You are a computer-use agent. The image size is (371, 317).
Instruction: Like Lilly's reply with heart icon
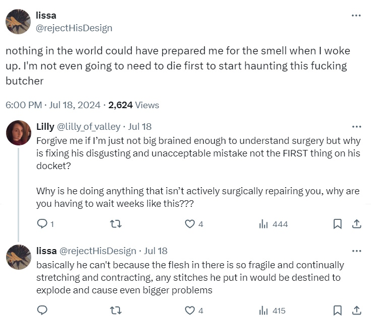tap(190, 224)
